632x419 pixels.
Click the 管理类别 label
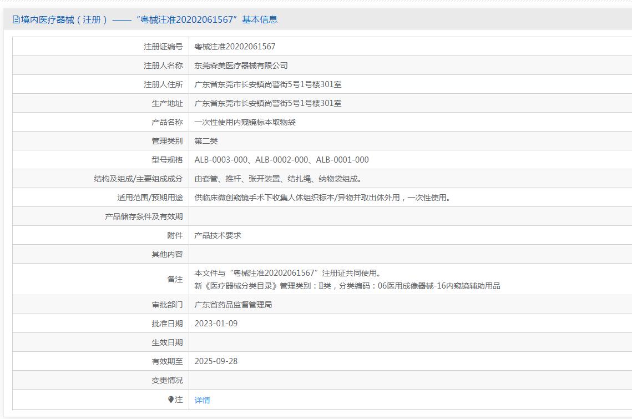click(x=167, y=141)
